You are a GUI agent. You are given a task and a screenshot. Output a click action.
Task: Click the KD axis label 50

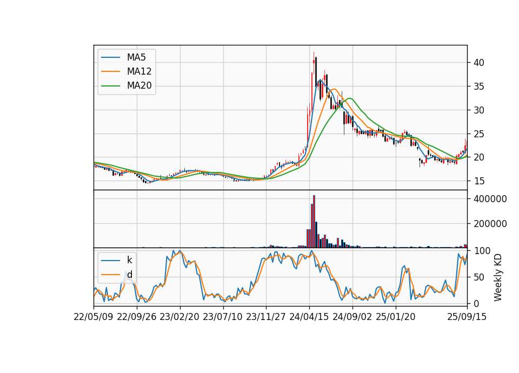478,277
